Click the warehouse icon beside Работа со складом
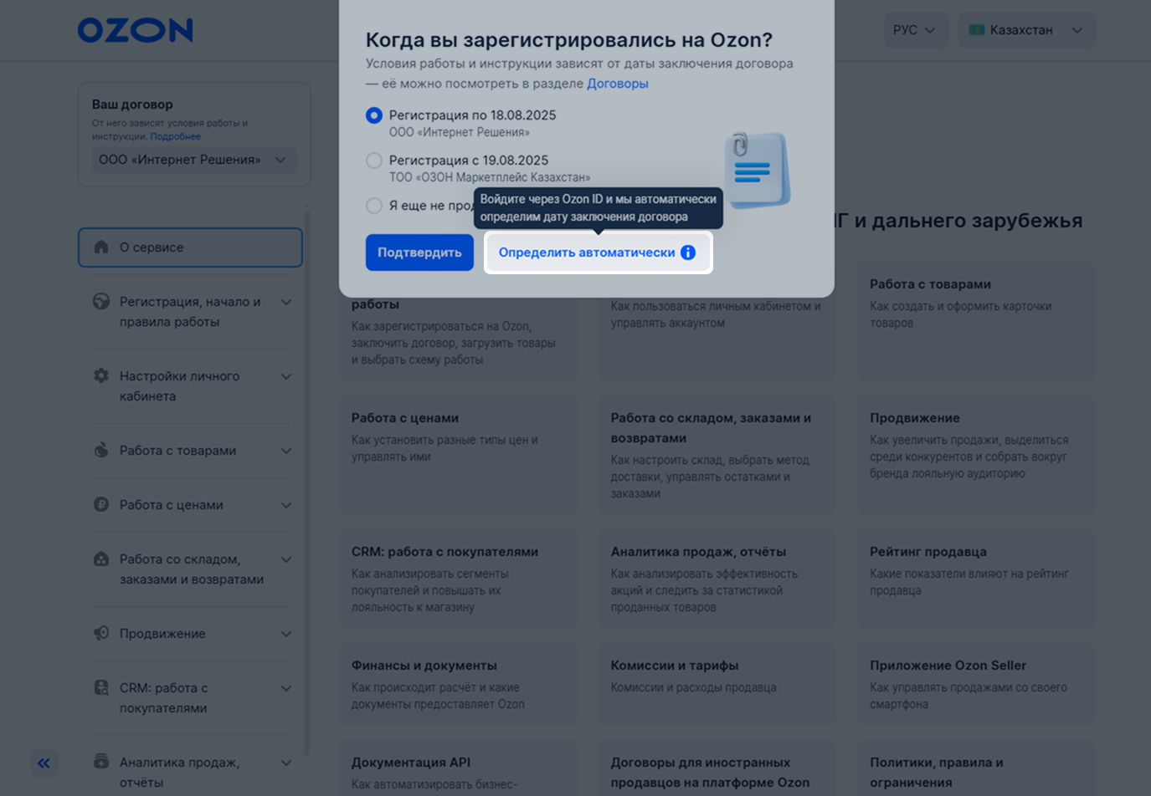1151x796 pixels. click(x=101, y=559)
